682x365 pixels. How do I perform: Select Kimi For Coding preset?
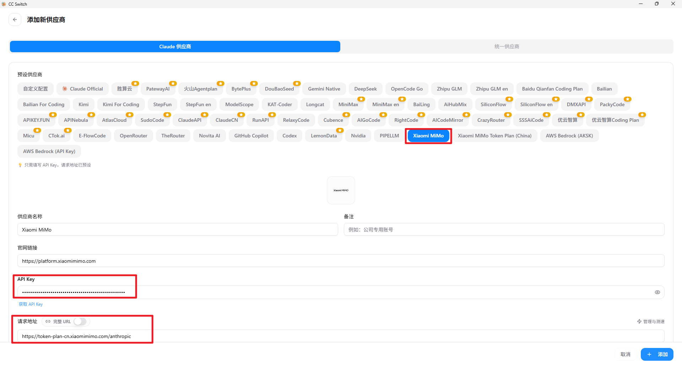[121, 104]
